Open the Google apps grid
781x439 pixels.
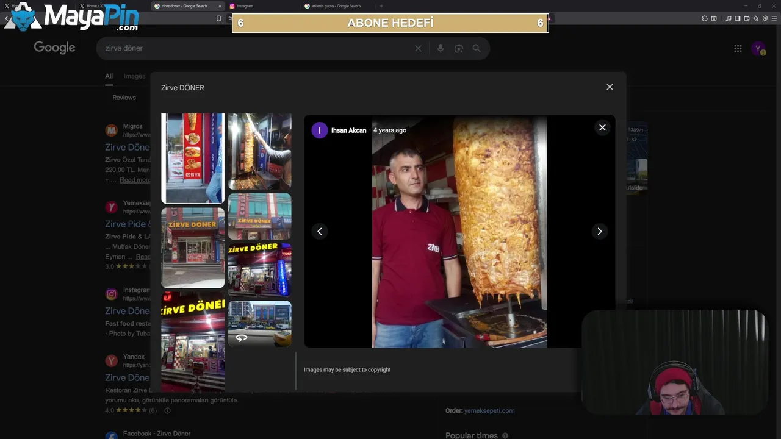point(738,49)
